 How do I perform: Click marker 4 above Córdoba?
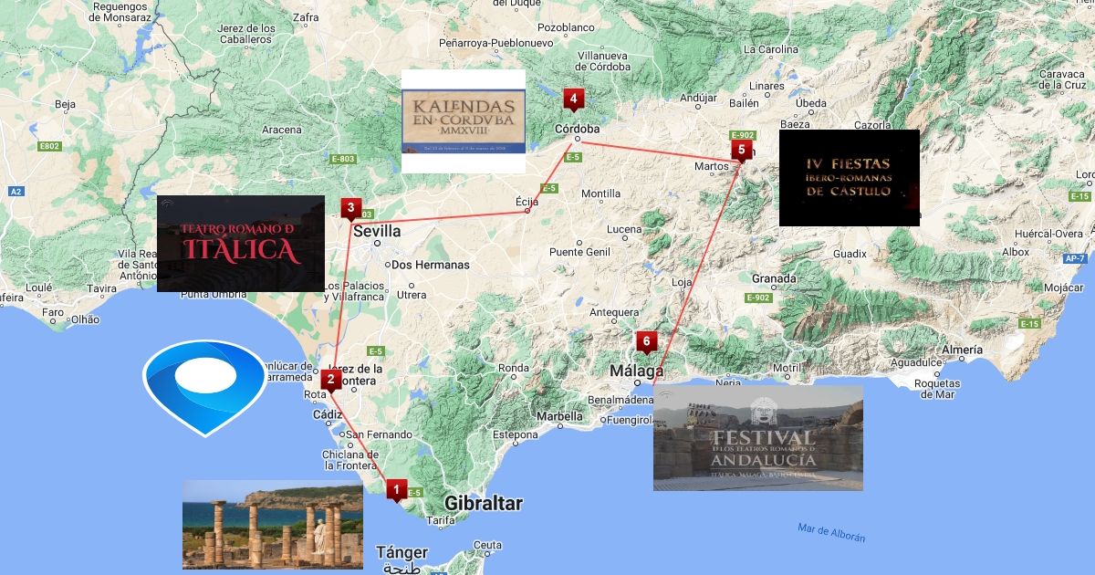(x=573, y=98)
